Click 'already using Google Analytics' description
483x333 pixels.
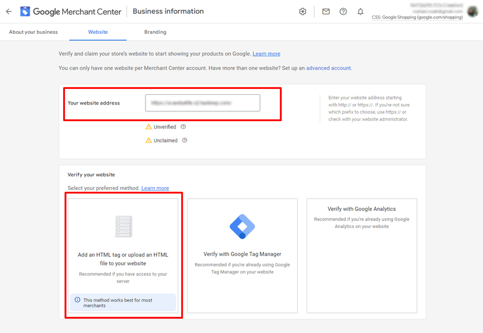pyautogui.click(x=362, y=223)
